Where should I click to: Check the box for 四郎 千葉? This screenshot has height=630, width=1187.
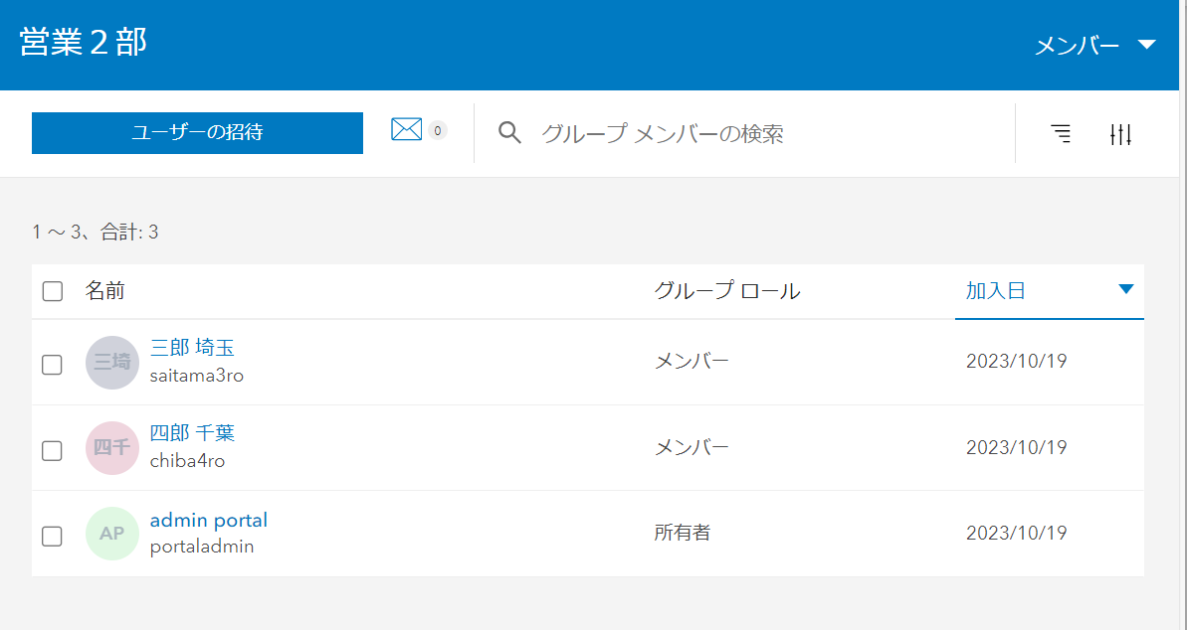coord(52,451)
